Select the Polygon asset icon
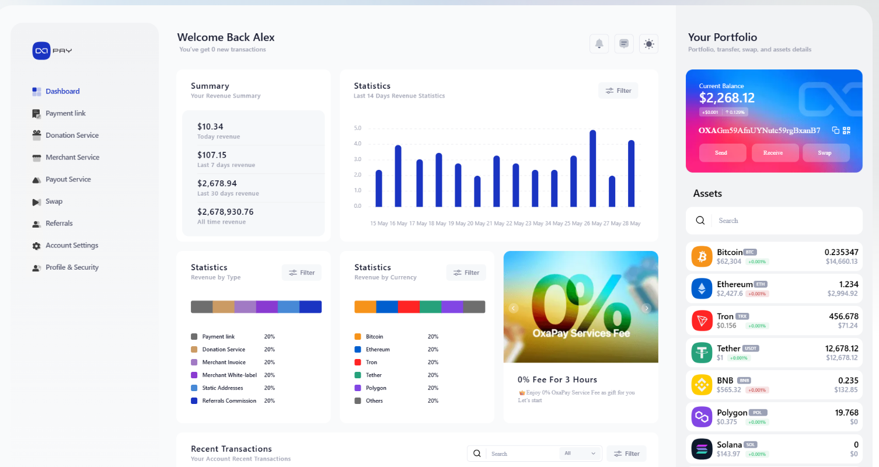This screenshot has height=467, width=879. 702,417
